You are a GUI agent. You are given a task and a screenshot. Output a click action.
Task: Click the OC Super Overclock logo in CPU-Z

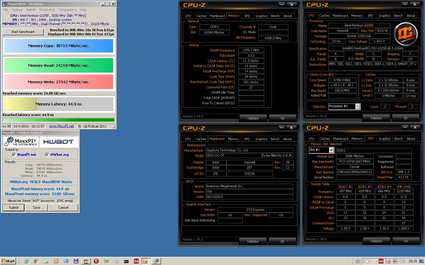point(406,34)
